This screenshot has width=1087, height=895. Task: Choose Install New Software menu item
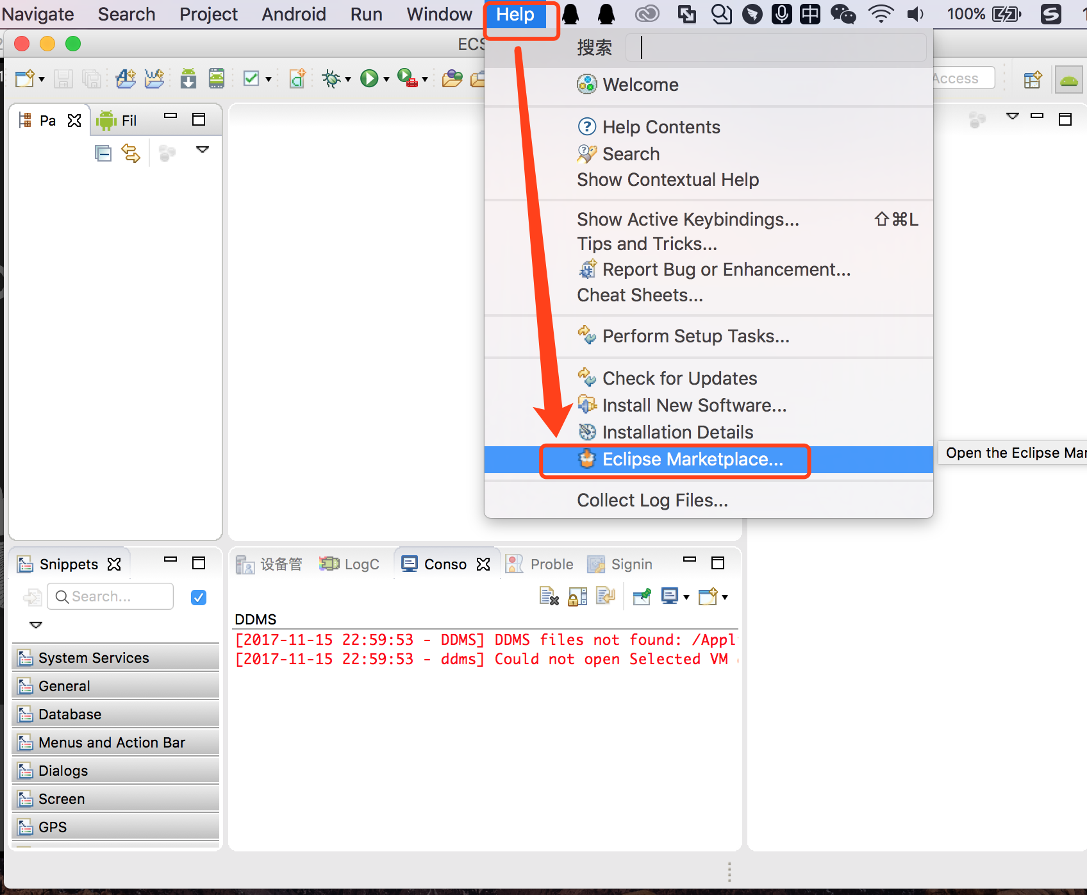point(708,405)
